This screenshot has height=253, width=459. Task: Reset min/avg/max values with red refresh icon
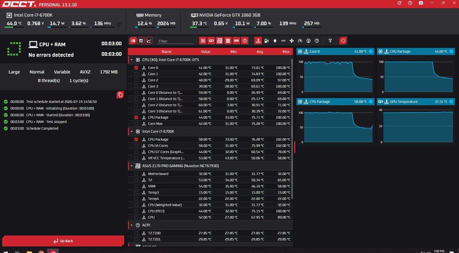click(x=343, y=41)
